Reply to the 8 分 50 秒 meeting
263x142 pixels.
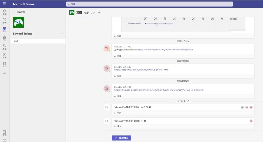118,113
